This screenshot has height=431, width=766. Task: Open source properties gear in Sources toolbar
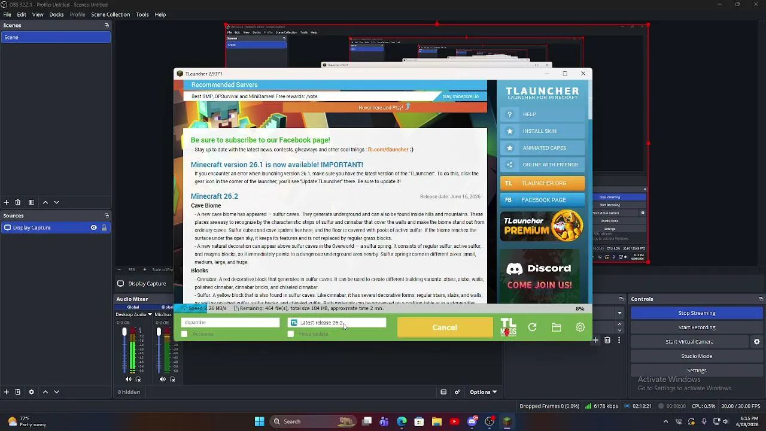coord(31,392)
